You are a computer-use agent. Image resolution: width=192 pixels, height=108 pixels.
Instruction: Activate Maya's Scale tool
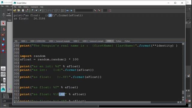3,51
